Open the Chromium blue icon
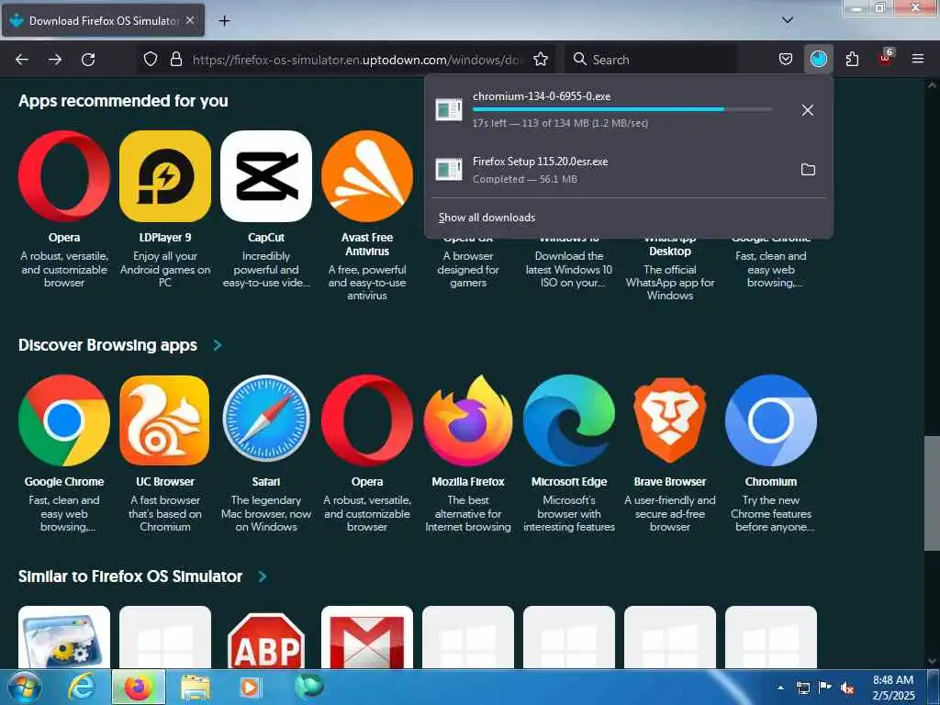 [771, 420]
